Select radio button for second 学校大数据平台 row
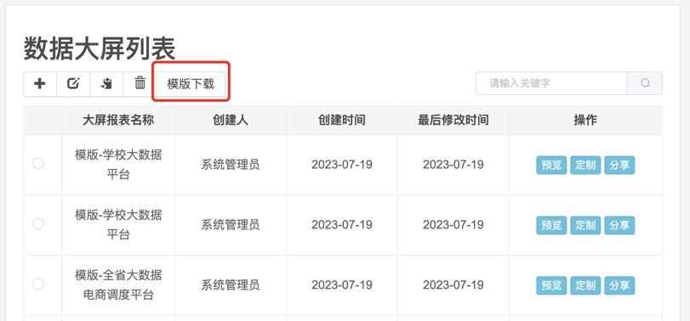 pos(38,224)
